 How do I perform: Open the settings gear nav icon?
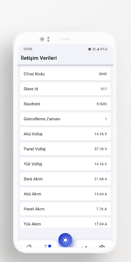pyautogui.click(x=102, y=246)
